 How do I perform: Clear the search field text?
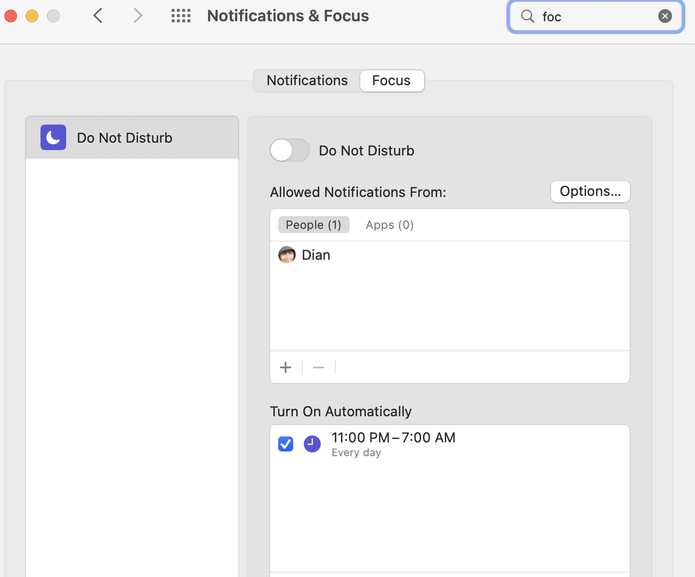coord(665,17)
